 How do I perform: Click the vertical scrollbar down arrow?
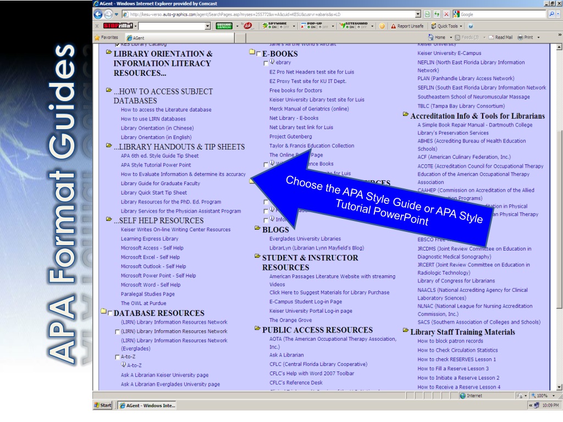(559, 387)
